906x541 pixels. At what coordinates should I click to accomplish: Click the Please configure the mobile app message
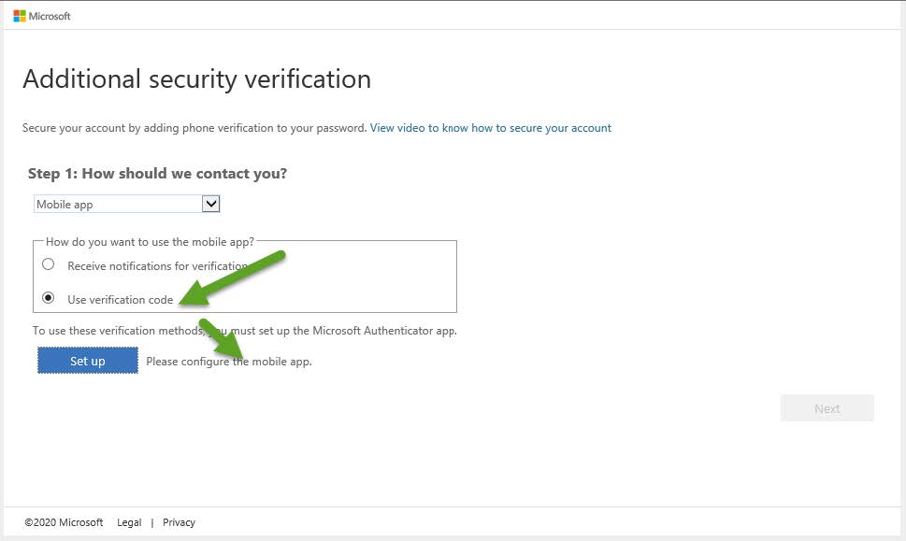[x=229, y=362]
